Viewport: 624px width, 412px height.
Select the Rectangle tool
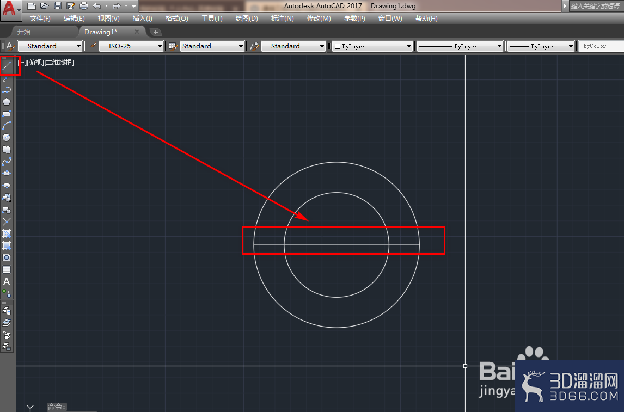7,114
